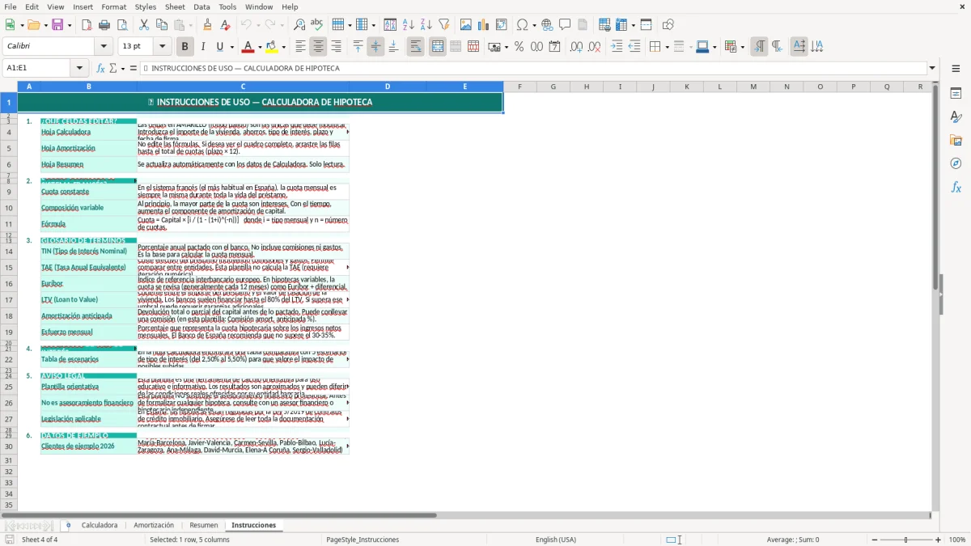Click the formula input line
The image size is (971, 546).
(533, 68)
